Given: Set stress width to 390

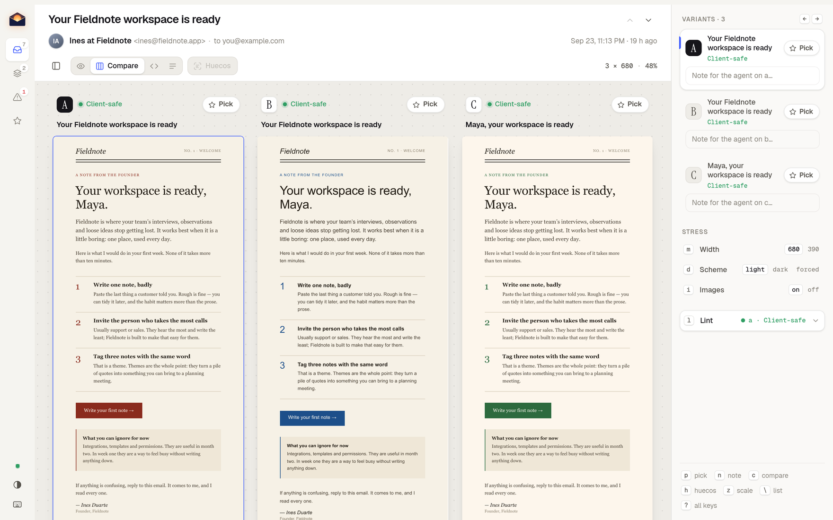Looking at the screenshot, I should [813, 249].
